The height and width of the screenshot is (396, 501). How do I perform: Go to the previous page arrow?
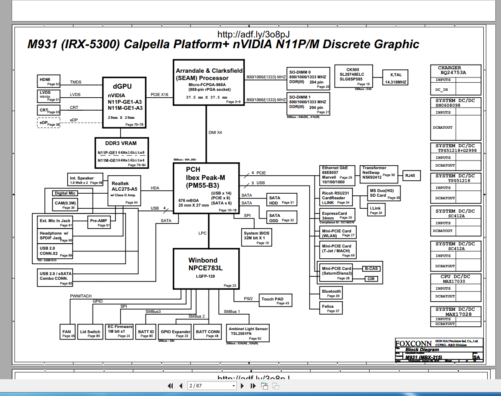pyautogui.click(x=180, y=386)
